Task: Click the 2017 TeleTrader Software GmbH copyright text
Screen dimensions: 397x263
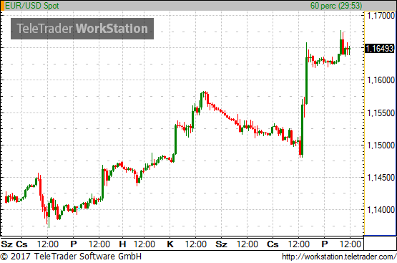Action: (x=71, y=257)
